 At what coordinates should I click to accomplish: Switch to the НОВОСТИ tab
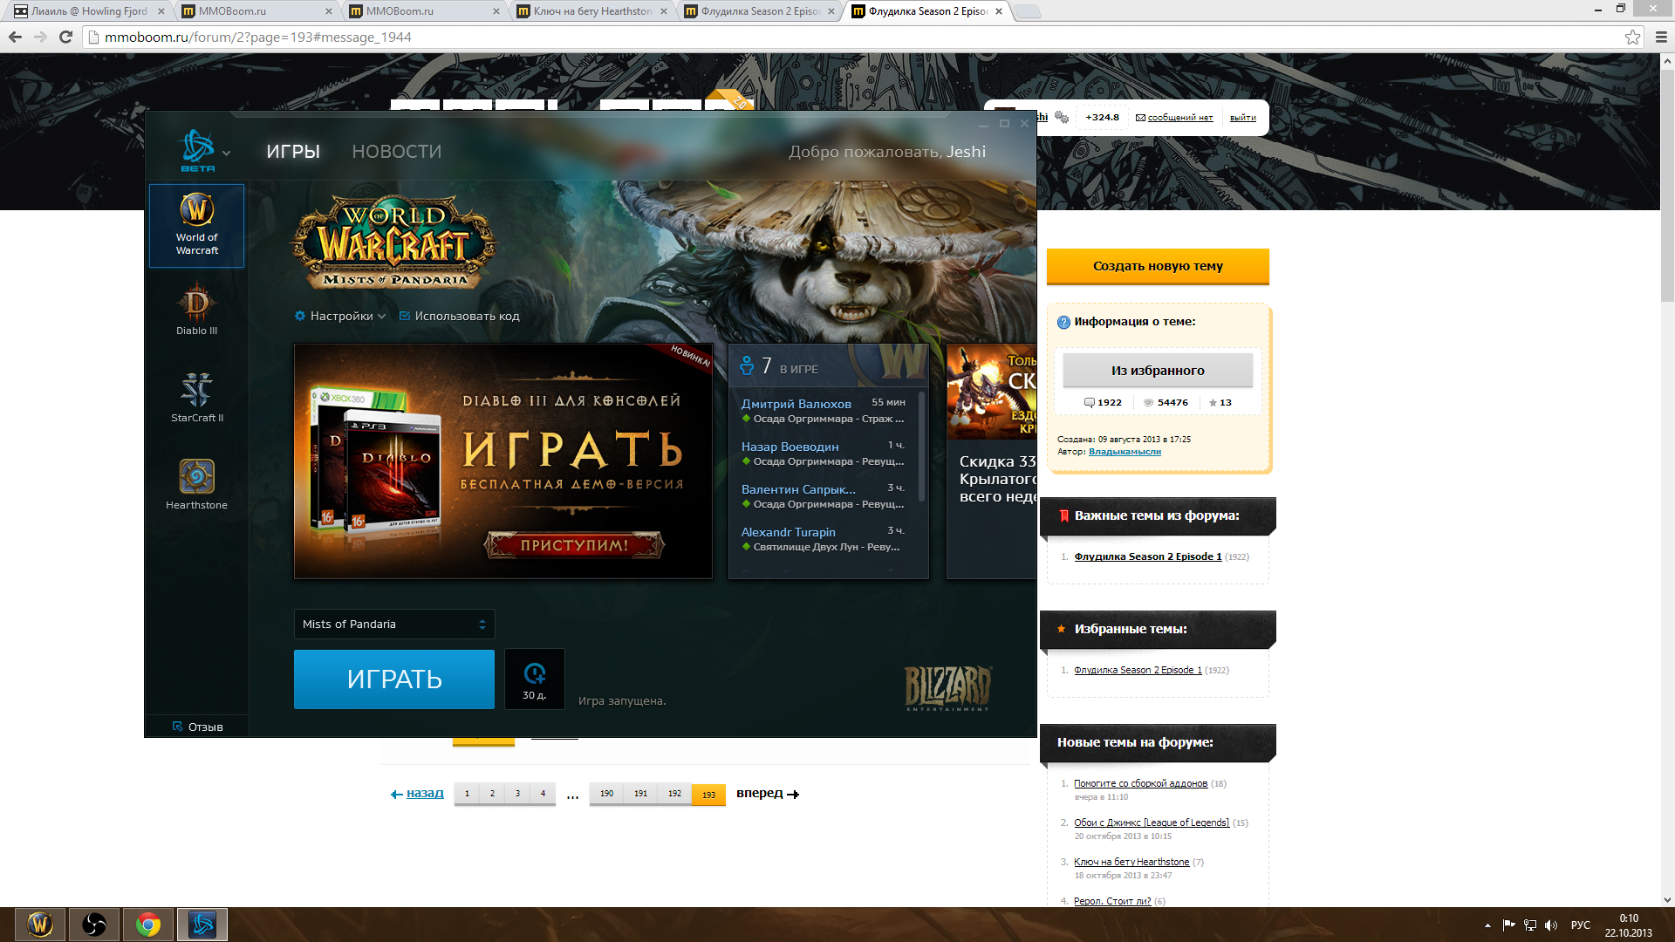(x=397, y=152)
